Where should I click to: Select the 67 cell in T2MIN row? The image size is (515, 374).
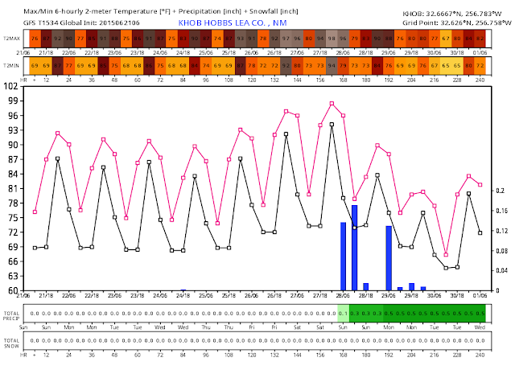(x=435, y=66)
